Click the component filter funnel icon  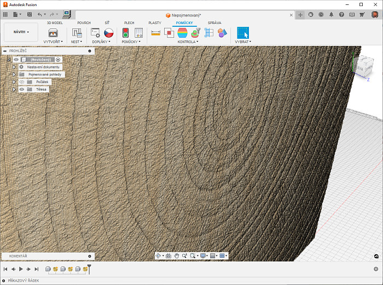point(196,33)
